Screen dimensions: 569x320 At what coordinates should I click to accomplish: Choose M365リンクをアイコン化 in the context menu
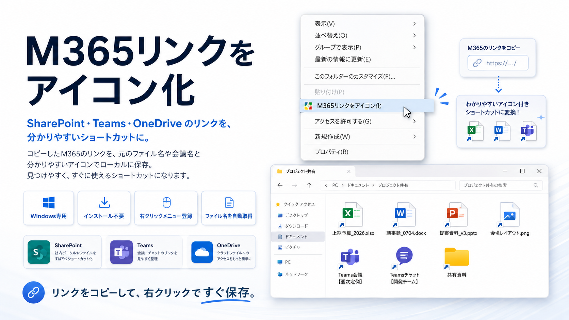click(367, 106)
